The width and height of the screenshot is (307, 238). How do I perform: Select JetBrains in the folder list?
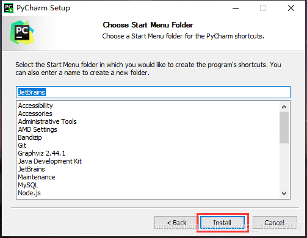tap(32, 169)
